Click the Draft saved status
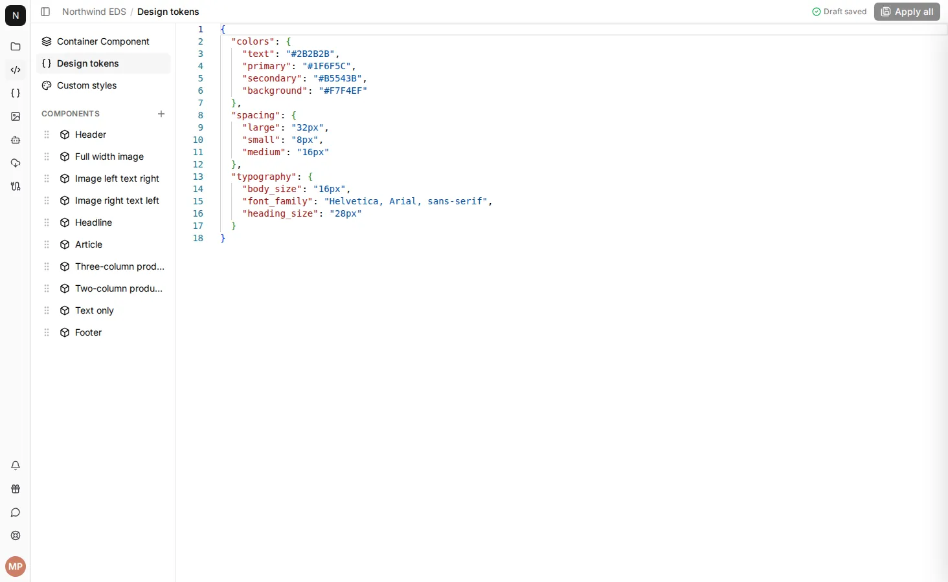Screen dimensions: 948x582 (839, 12)
